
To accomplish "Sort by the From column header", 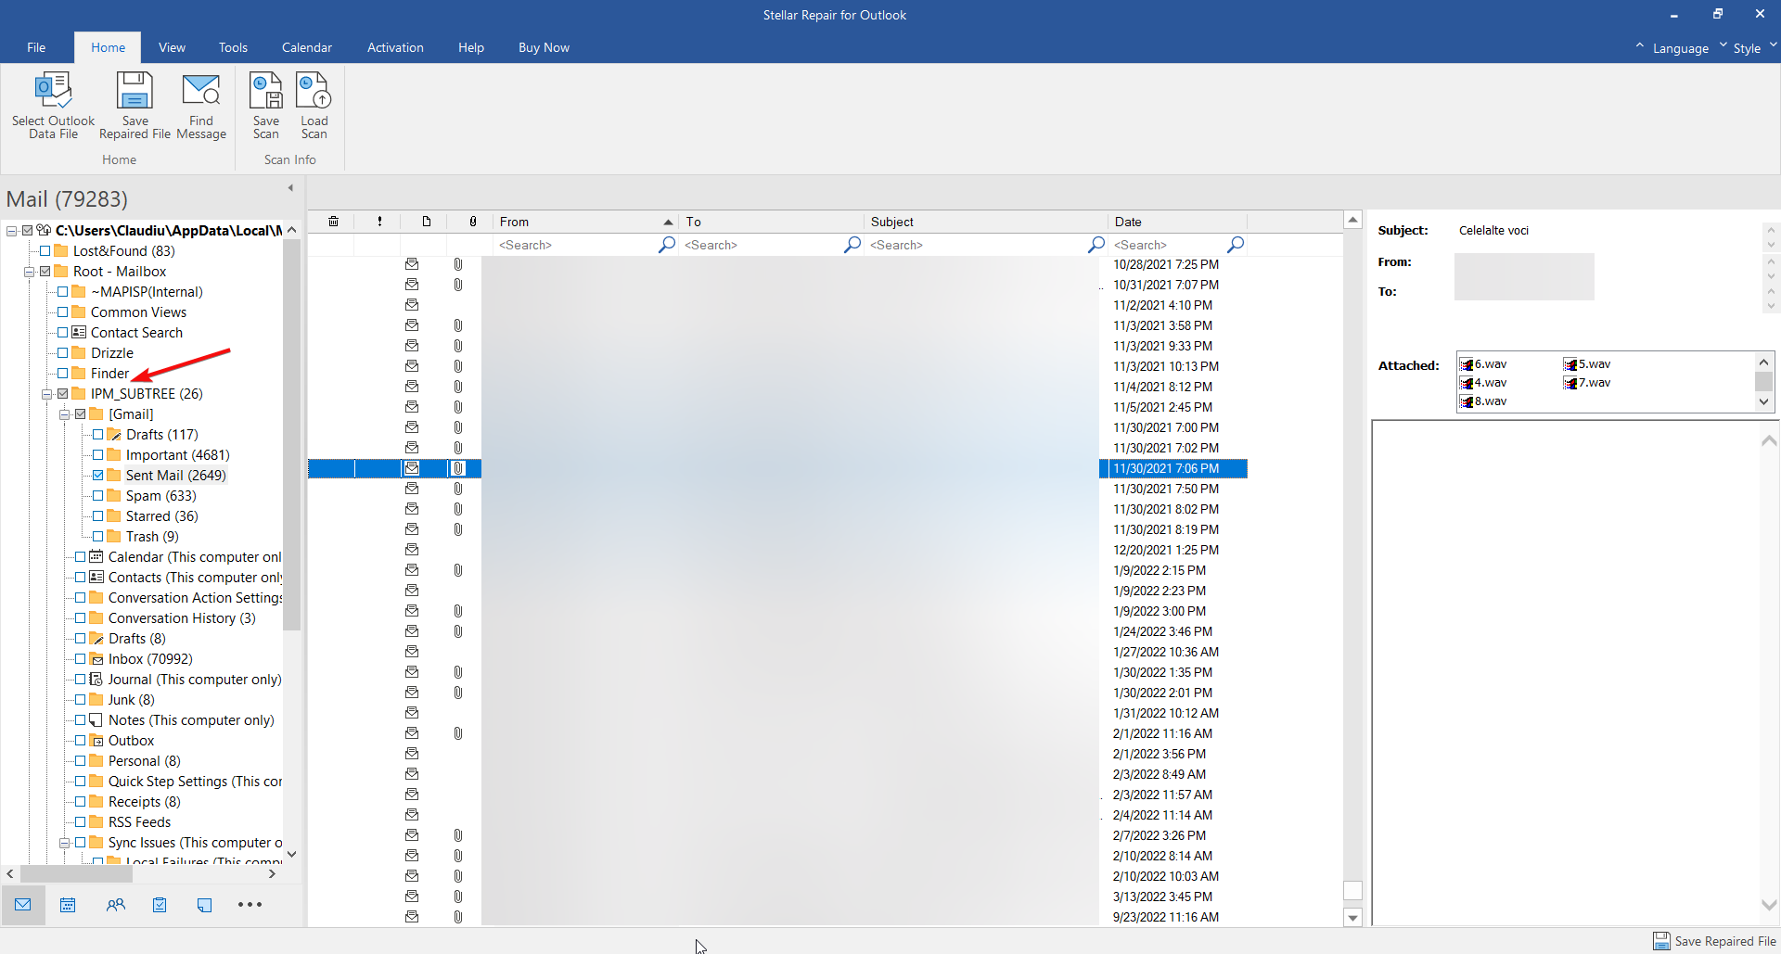I will click(x=584, y=222).
